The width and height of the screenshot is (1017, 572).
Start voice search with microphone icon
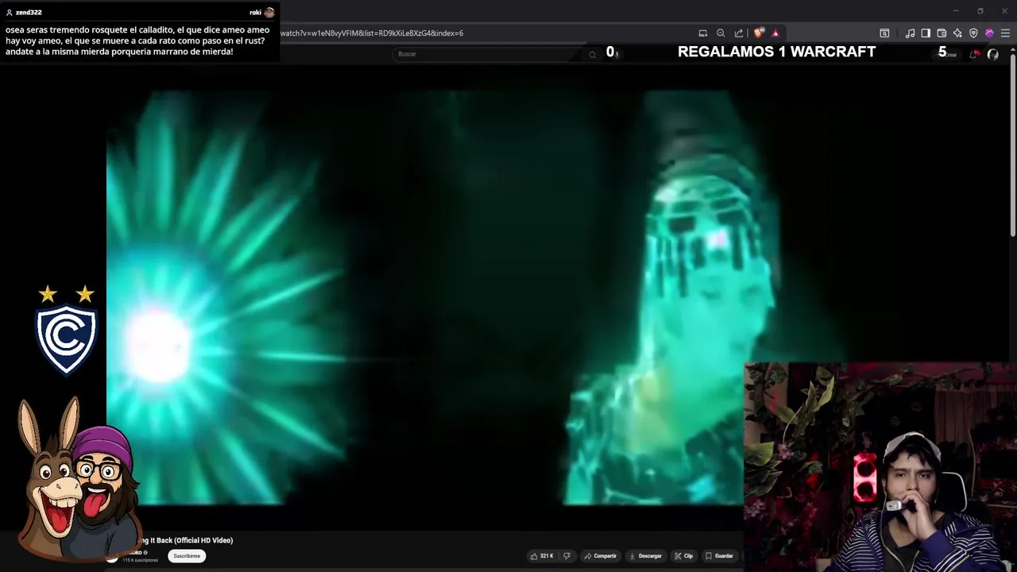coord(617,54)
